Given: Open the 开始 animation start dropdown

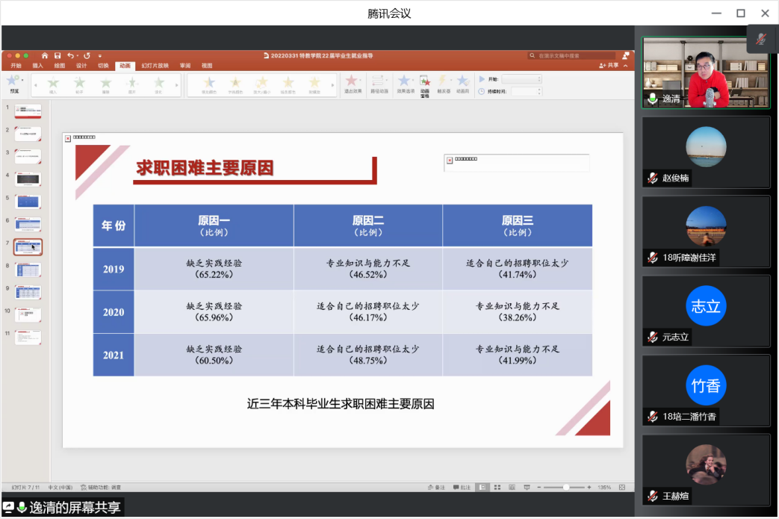Looking at the screenshot, I should coord(521,79).
